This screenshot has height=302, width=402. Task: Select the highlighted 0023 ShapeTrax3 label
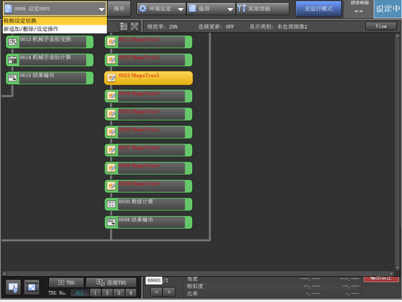pyautogui.click(x=139, y=75)
